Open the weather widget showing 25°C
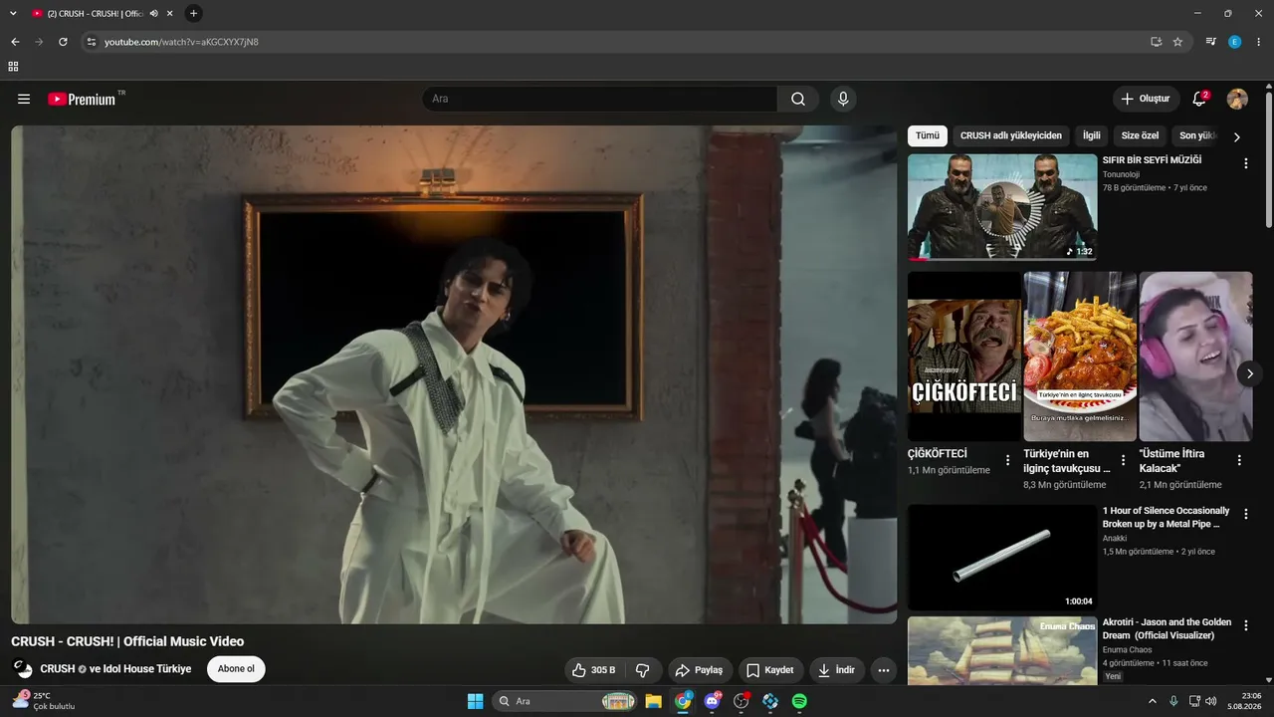 click(x=43, y=701)
